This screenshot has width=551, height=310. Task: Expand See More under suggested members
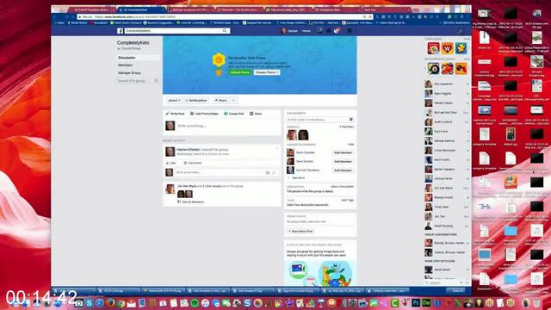click(299, 178)
